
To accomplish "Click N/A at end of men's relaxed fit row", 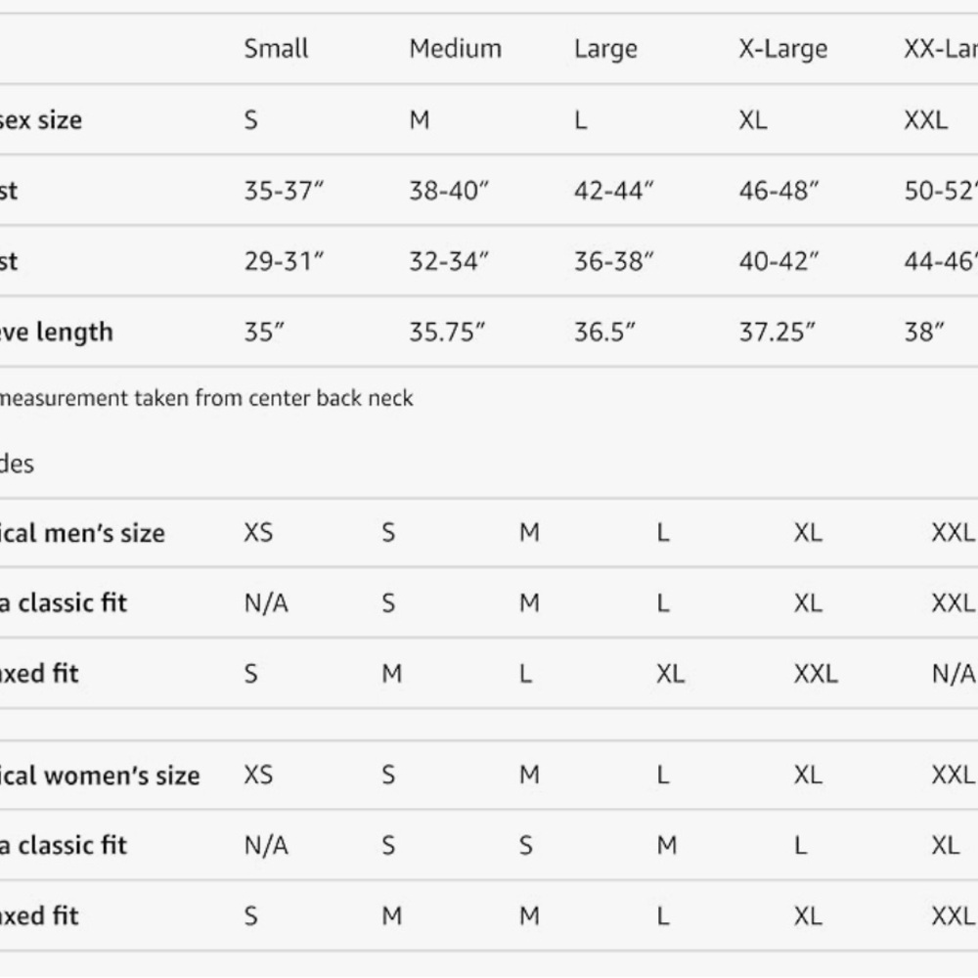I will (x=953, y=674).
